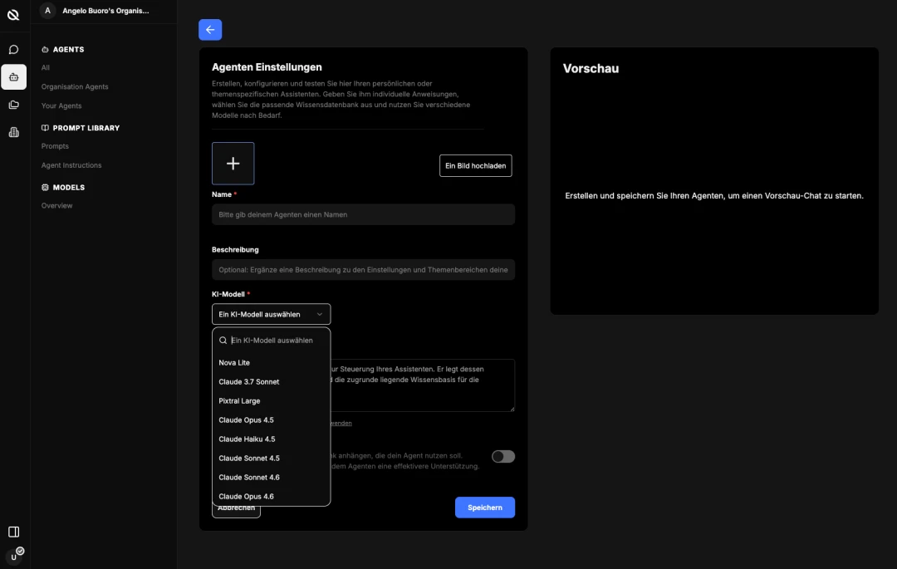Image resolution: width=897 pixels, height=569 pixels.
Task: Open the organisation building sidebar icon
Action: [14, 132]
